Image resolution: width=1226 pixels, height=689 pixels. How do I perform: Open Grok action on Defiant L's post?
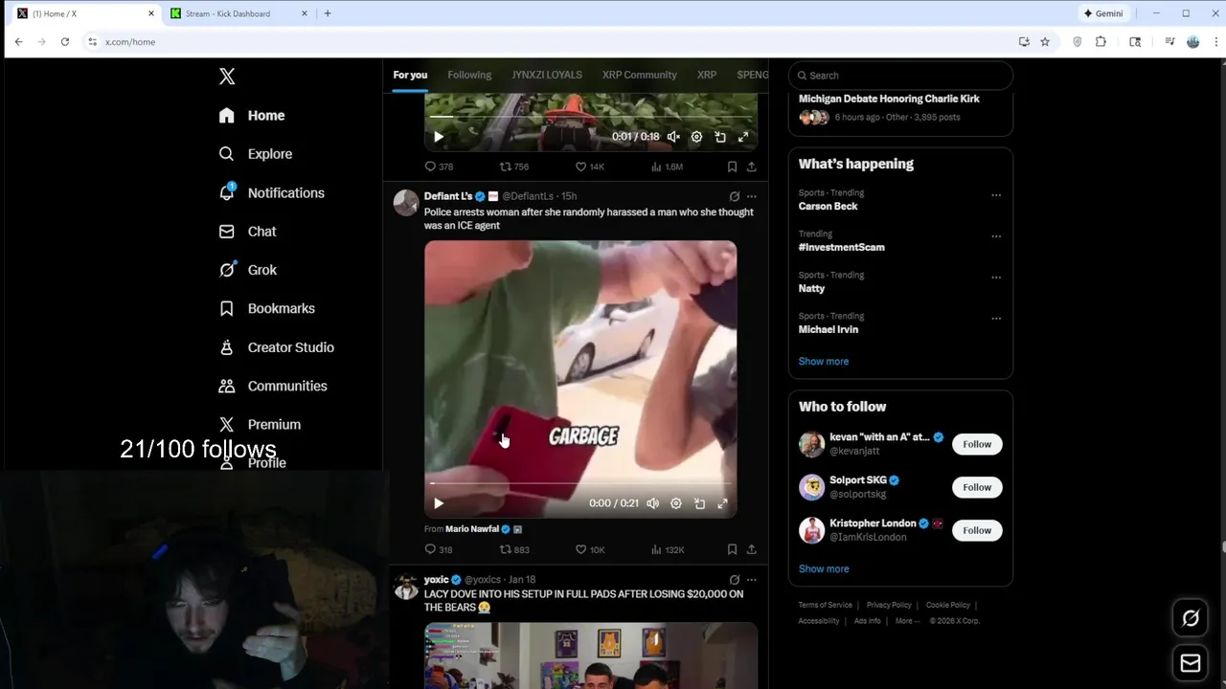735,196
